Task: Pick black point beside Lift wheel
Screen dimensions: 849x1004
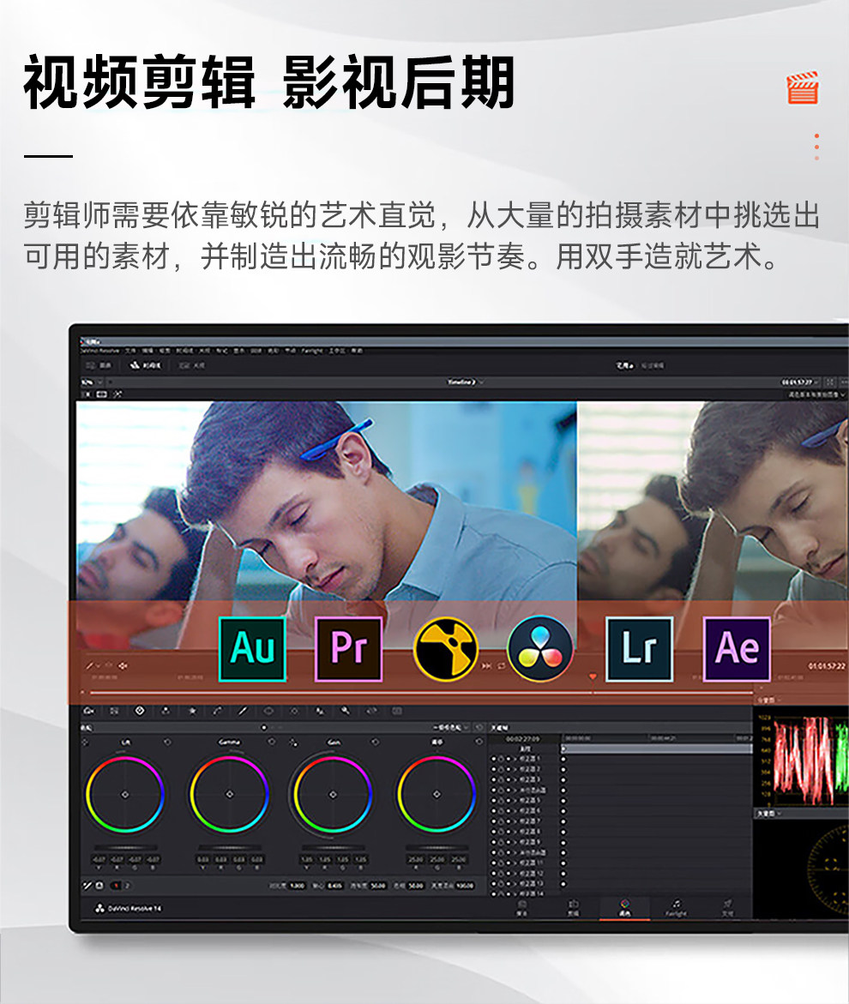Action: (86, 742)
